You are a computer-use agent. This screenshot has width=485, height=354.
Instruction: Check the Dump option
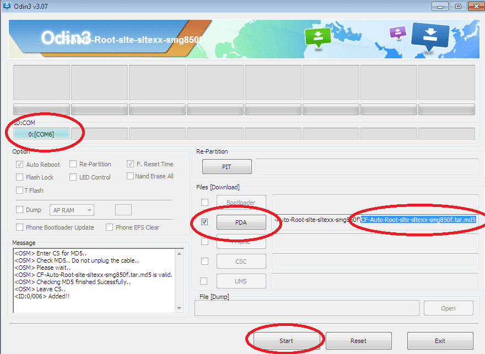(19, 210)
